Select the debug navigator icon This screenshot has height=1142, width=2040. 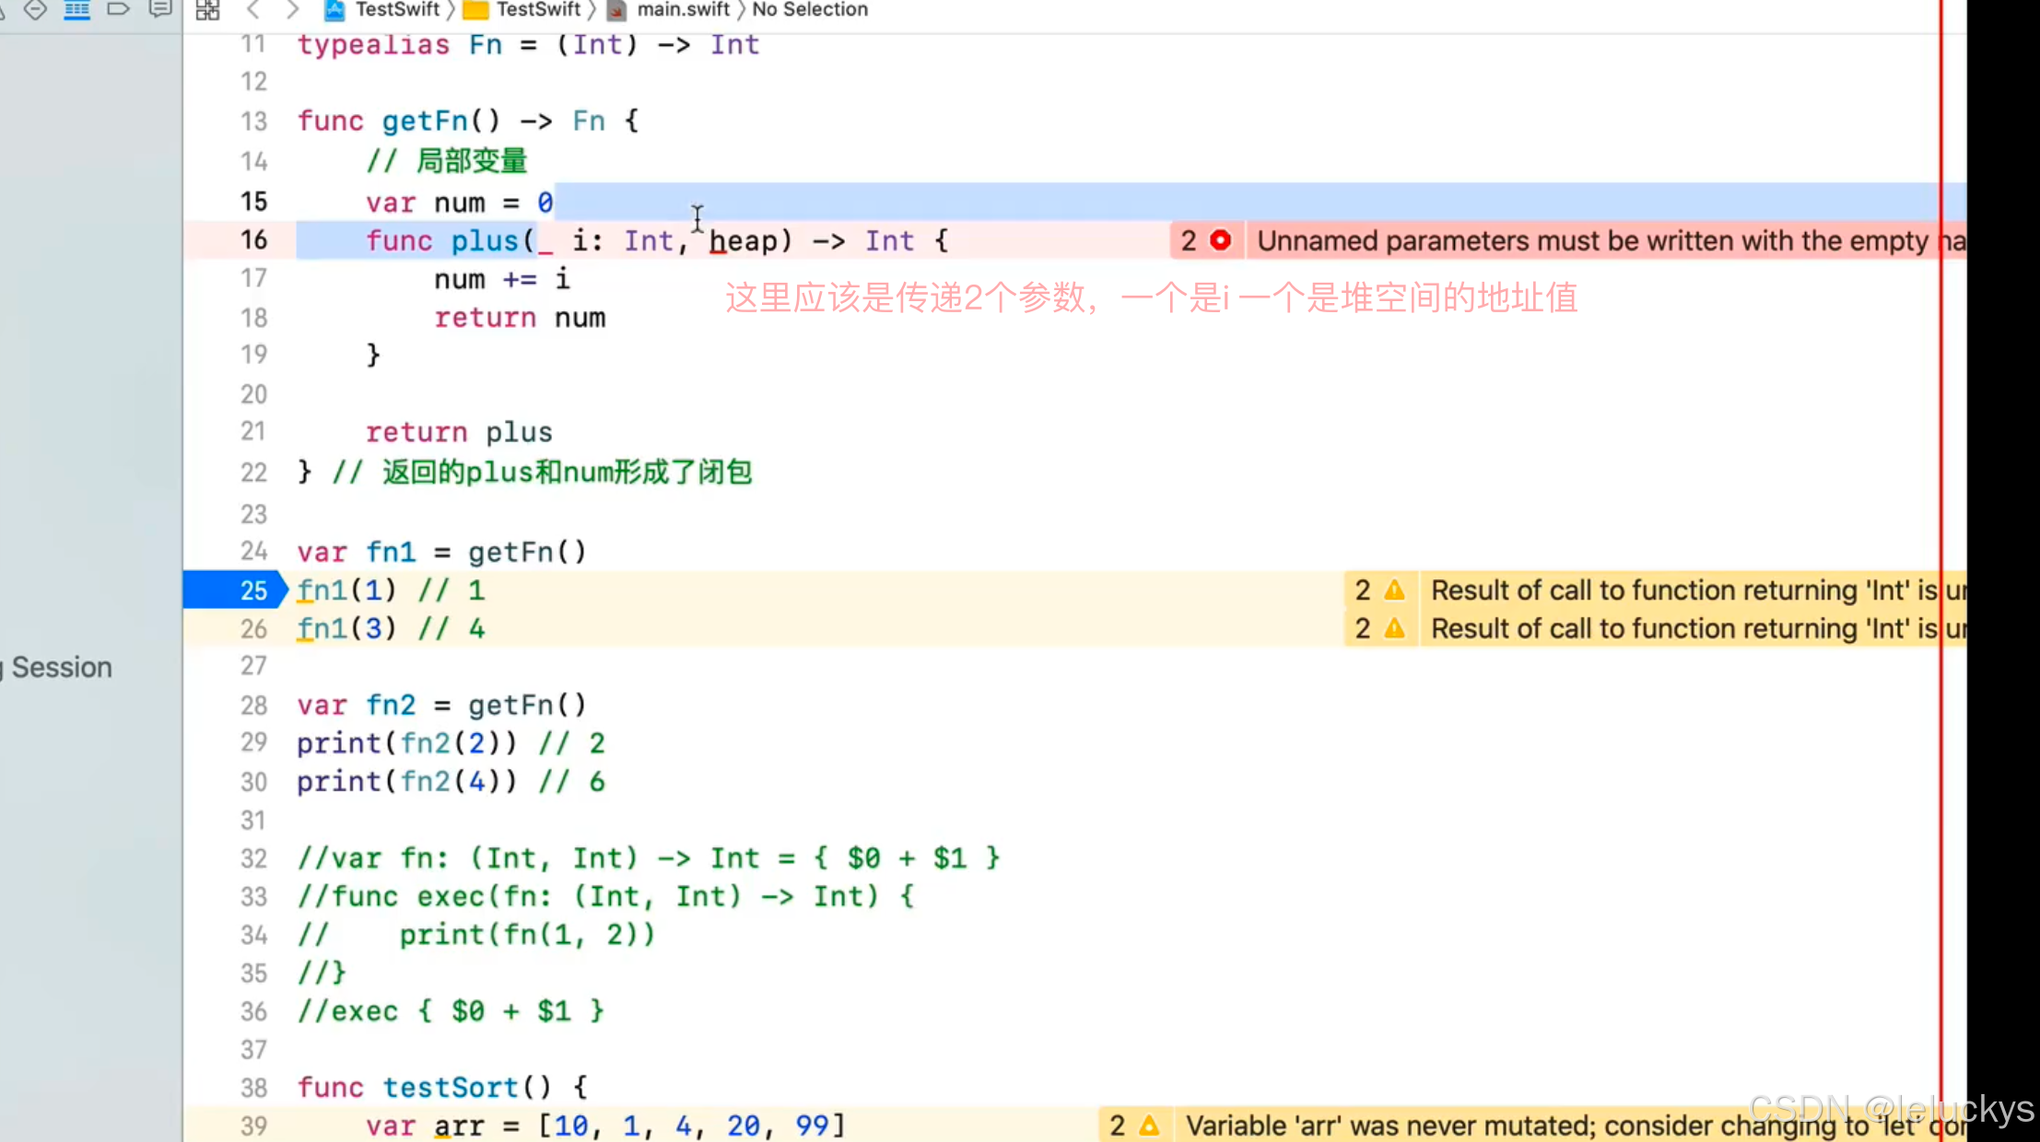[x=76, y=9]
